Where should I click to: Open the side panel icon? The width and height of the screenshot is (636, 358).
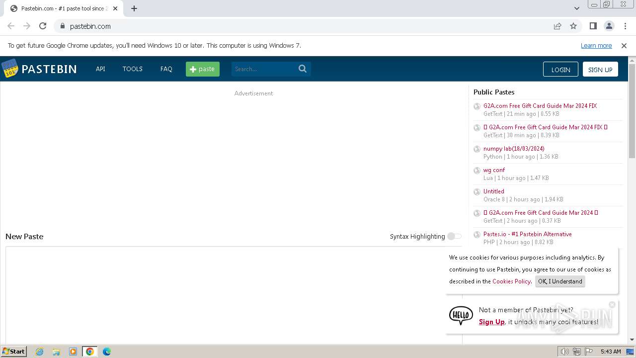593,26
